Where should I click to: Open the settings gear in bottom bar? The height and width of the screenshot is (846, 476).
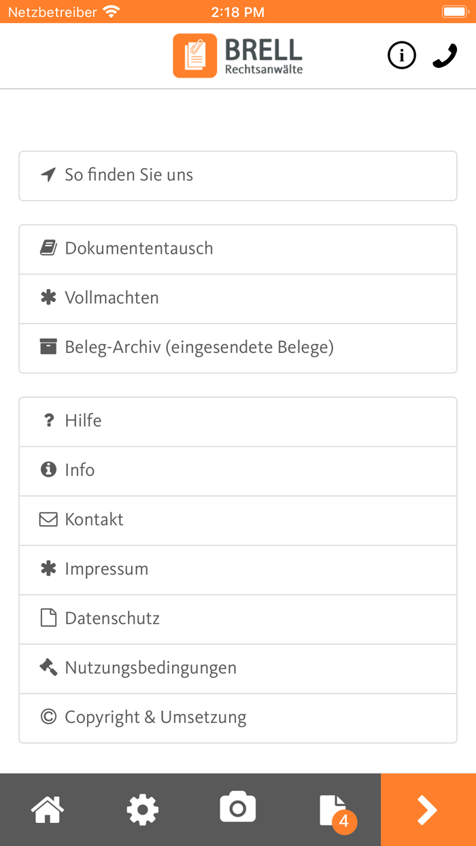pos(142,809)
